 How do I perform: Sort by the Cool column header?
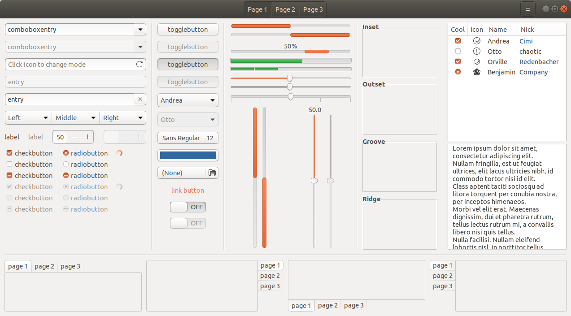pos(458,30)
